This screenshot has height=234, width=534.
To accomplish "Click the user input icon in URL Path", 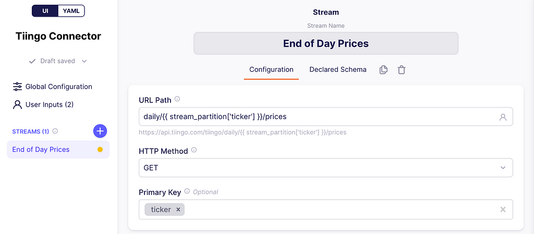I will click(x=503, y=117).
